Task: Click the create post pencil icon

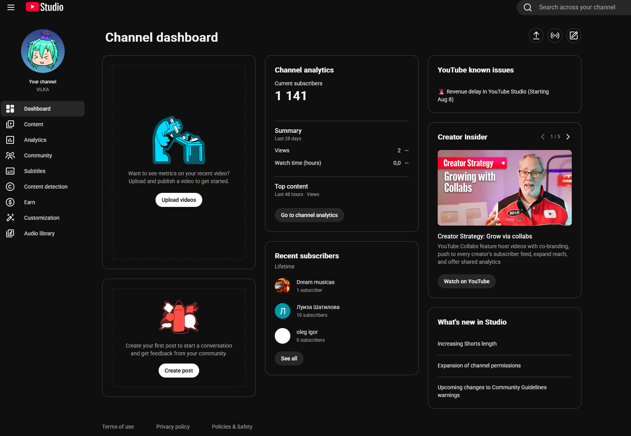Action: 574,35
